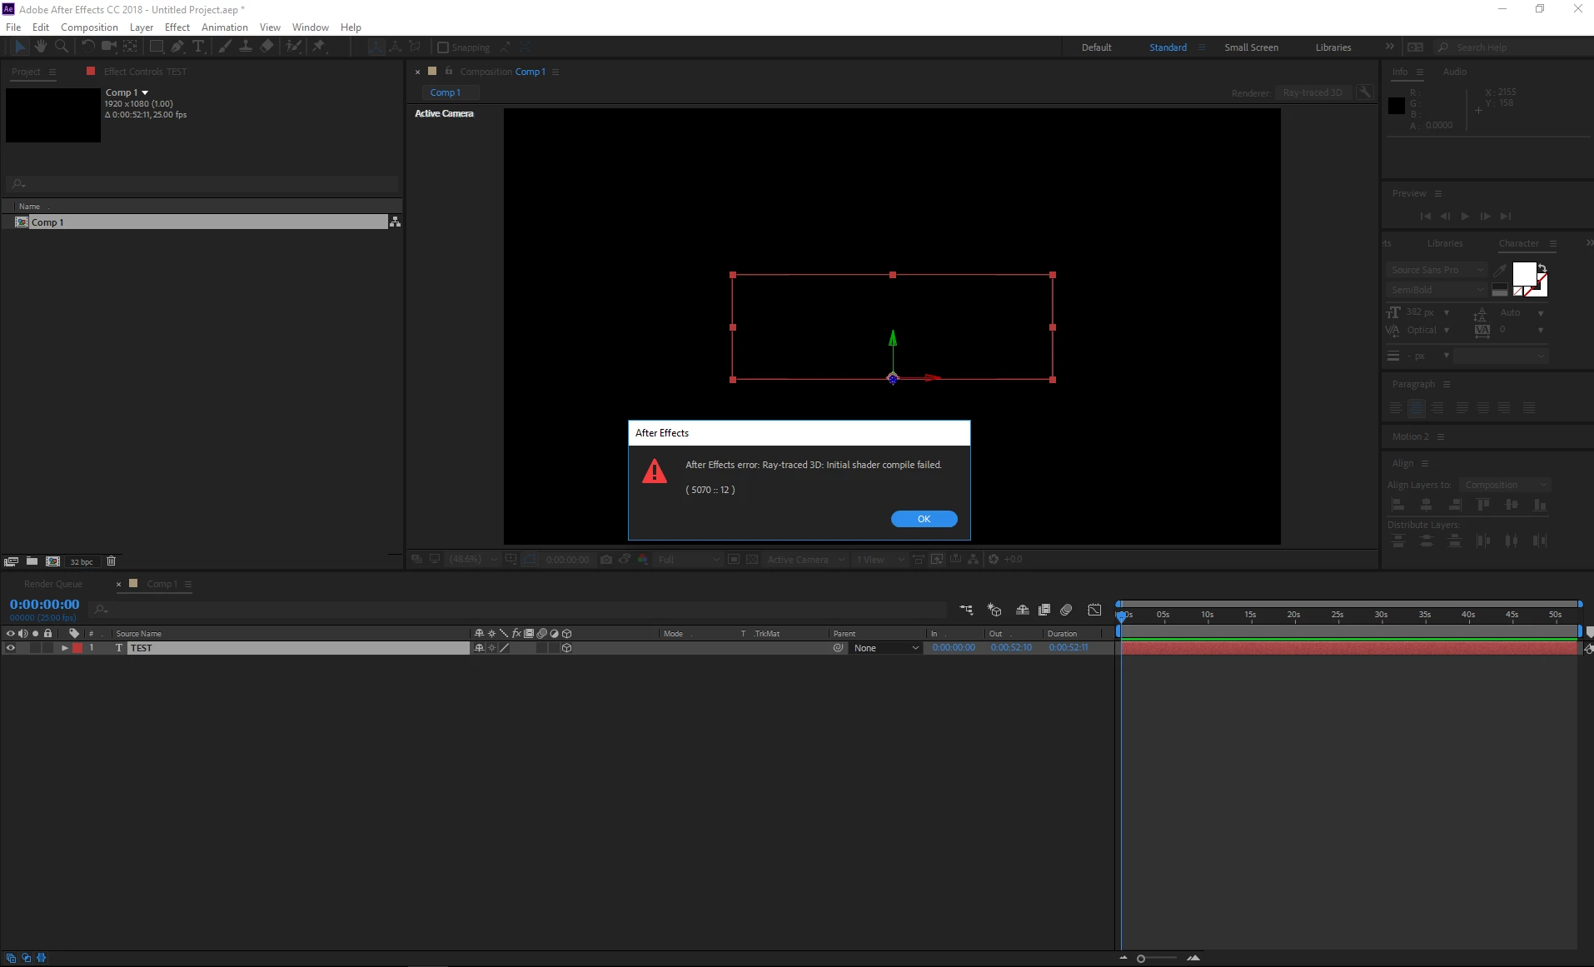Viewport: 1594px width, 967px height.
Task: Toggle the lock column for TEST layer
Action: pos(47,648)
